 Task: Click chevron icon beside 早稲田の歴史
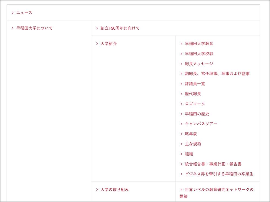coord(181,114)
